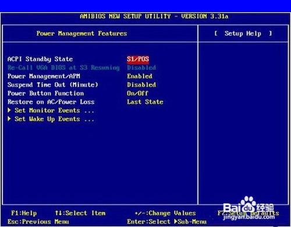Click the Select Item arrows hint

[x=80, y=213]
